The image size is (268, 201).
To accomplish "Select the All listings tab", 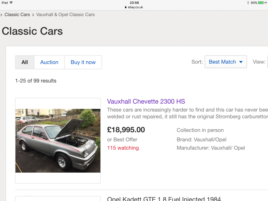I will (25, 62).
